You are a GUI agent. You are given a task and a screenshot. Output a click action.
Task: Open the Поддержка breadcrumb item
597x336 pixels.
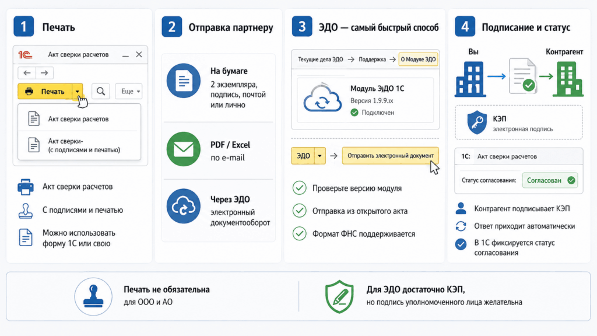pyautogui.click(x=372, y=60)
